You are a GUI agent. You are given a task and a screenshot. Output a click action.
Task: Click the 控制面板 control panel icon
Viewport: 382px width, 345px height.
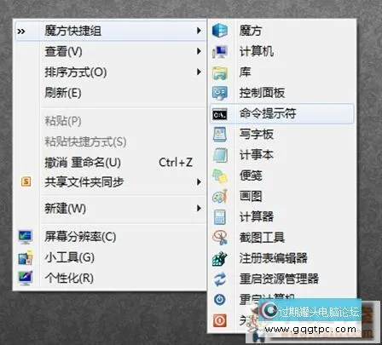(x=220, y=93)
